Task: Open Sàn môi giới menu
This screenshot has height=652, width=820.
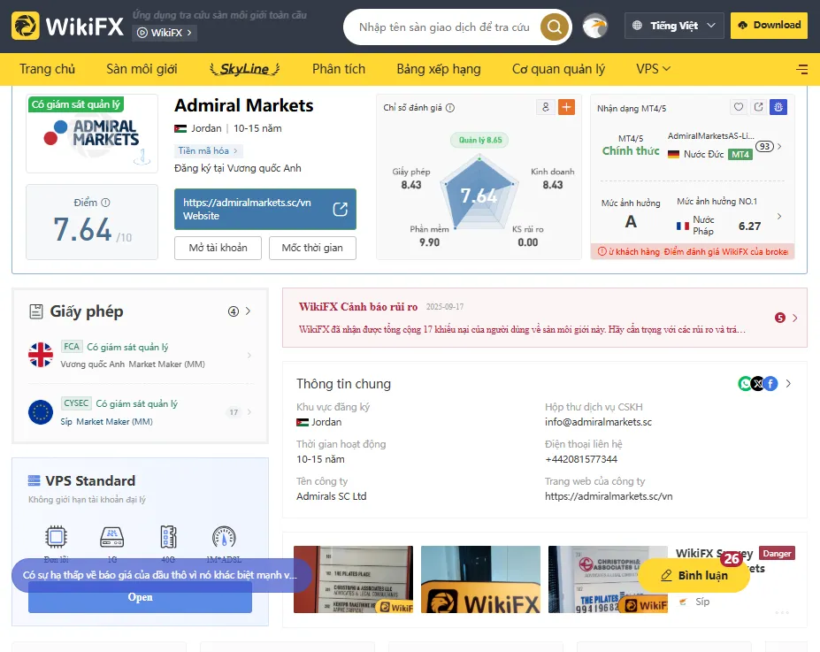Action: point(142,68)
